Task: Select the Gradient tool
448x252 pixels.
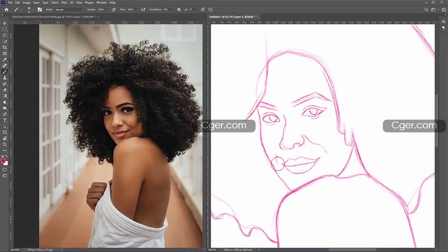Action: coord(5,96)
